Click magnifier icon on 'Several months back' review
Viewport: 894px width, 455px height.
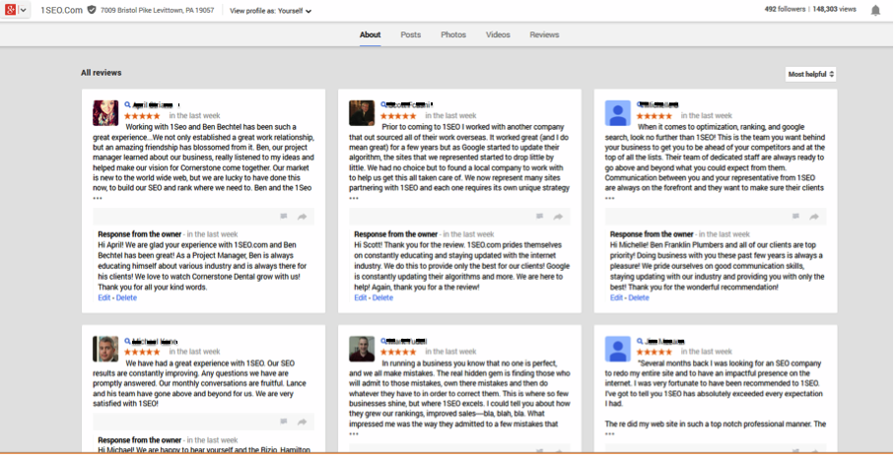(640, 341)
